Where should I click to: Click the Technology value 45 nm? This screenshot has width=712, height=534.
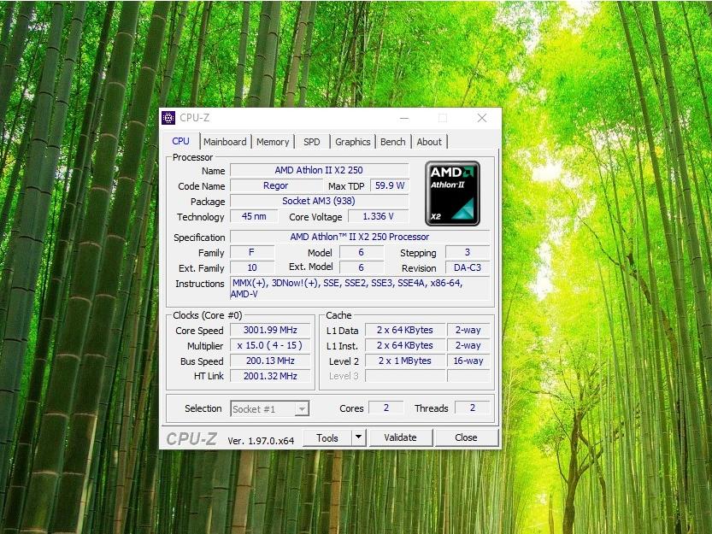pos(254,217)
